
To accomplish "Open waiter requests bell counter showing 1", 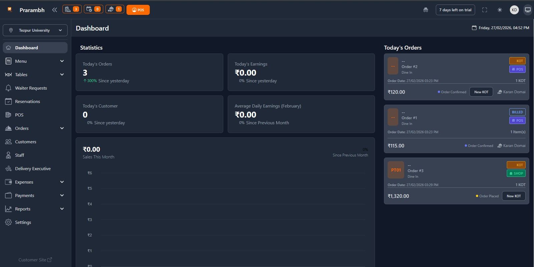I will point(115,9).
